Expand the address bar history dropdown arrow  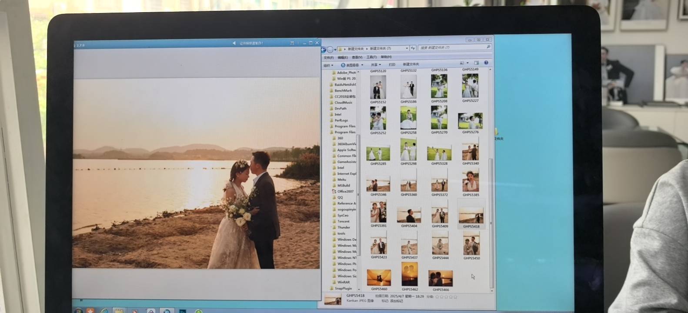[x=407, y=48]
